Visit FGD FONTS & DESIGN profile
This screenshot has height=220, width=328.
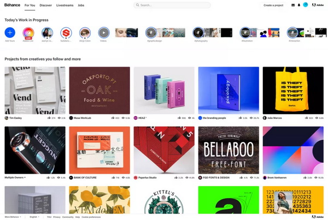[x=216, y=177]
